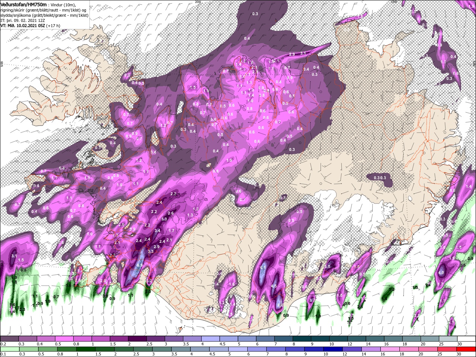Click the 6.0 precipitation value on the map
The width and height of the screenshot is (476, 357).
[280, 305]
